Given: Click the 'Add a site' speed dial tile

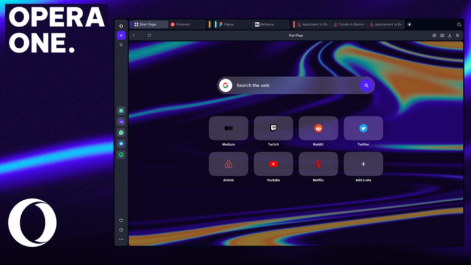Looking at the screenshot, I should pos(363,164).
